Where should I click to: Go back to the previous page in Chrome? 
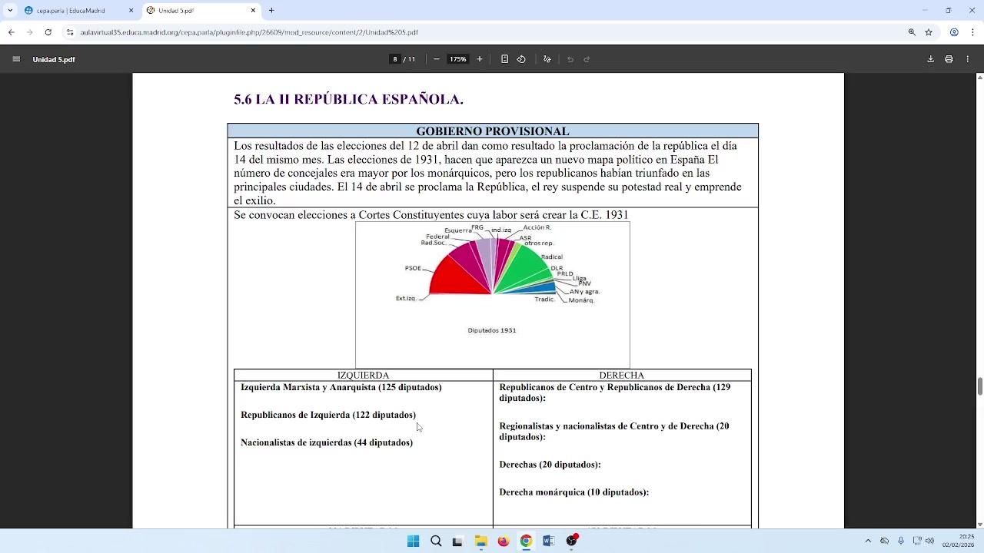pyautogui.click(x=11, y=32)
